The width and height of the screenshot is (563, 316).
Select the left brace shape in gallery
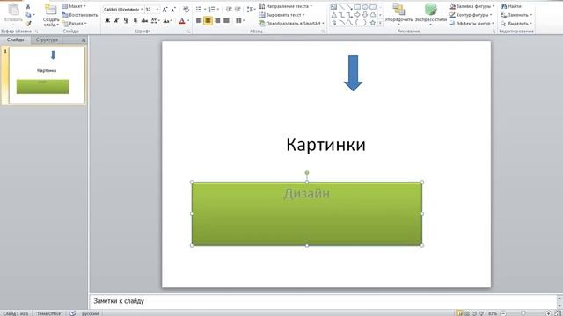point(357,23)
